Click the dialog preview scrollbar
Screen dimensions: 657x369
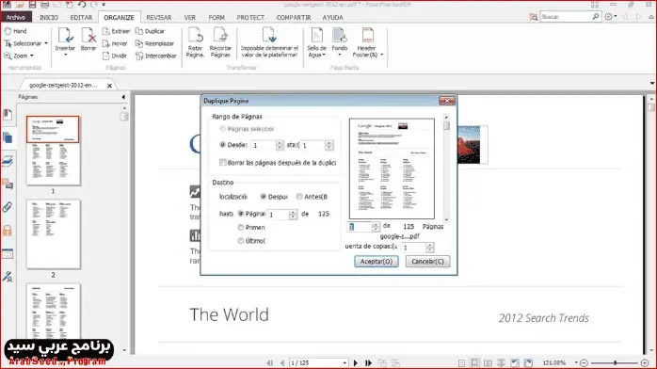446,168
